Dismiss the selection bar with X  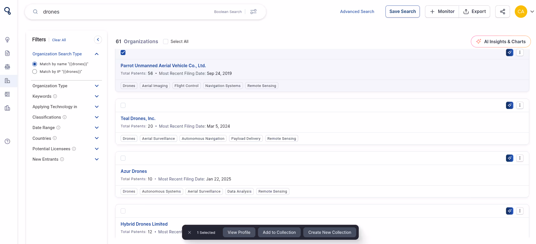[x=190, y=232]
